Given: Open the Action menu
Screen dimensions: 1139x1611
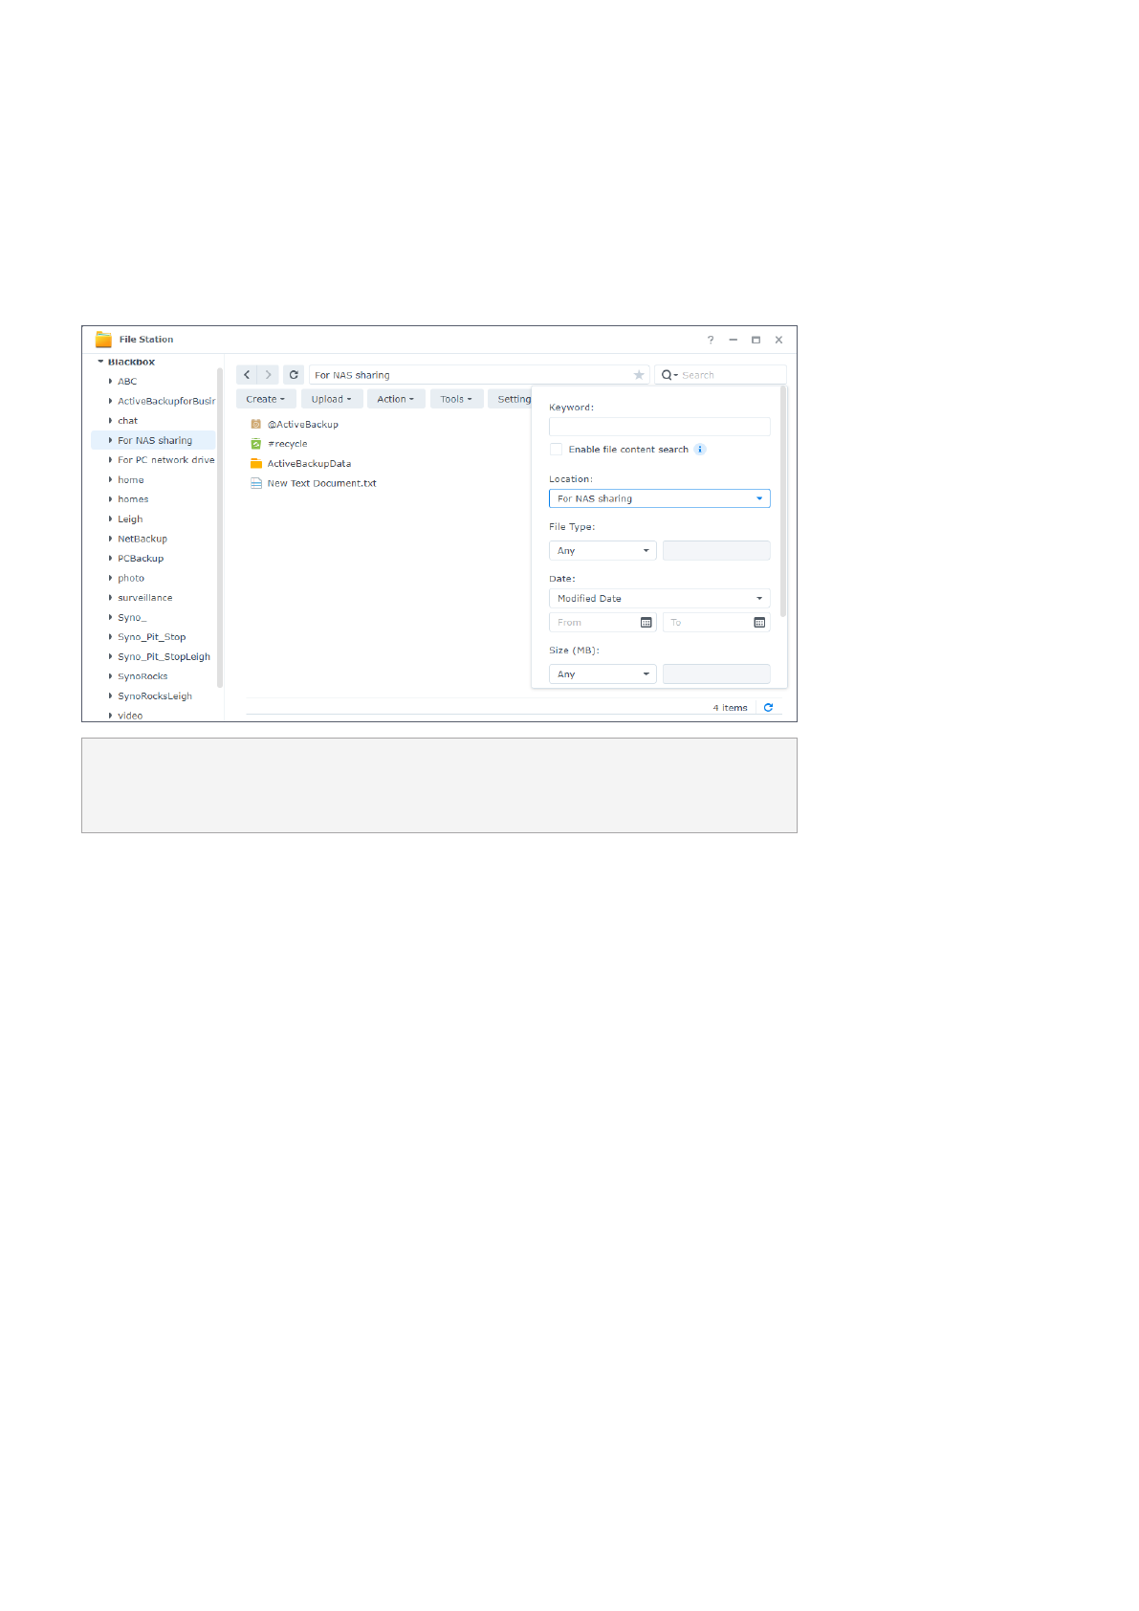Looking at the screenshot, I should (x=395, y=400).
